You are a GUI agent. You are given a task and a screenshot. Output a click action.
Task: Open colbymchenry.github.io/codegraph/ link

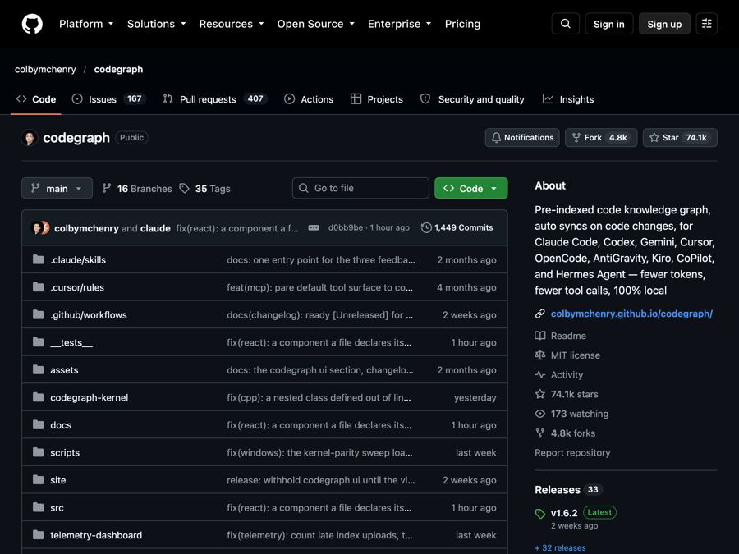[631, 314]
